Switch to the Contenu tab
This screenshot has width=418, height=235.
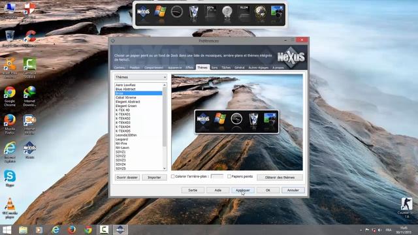120,68
